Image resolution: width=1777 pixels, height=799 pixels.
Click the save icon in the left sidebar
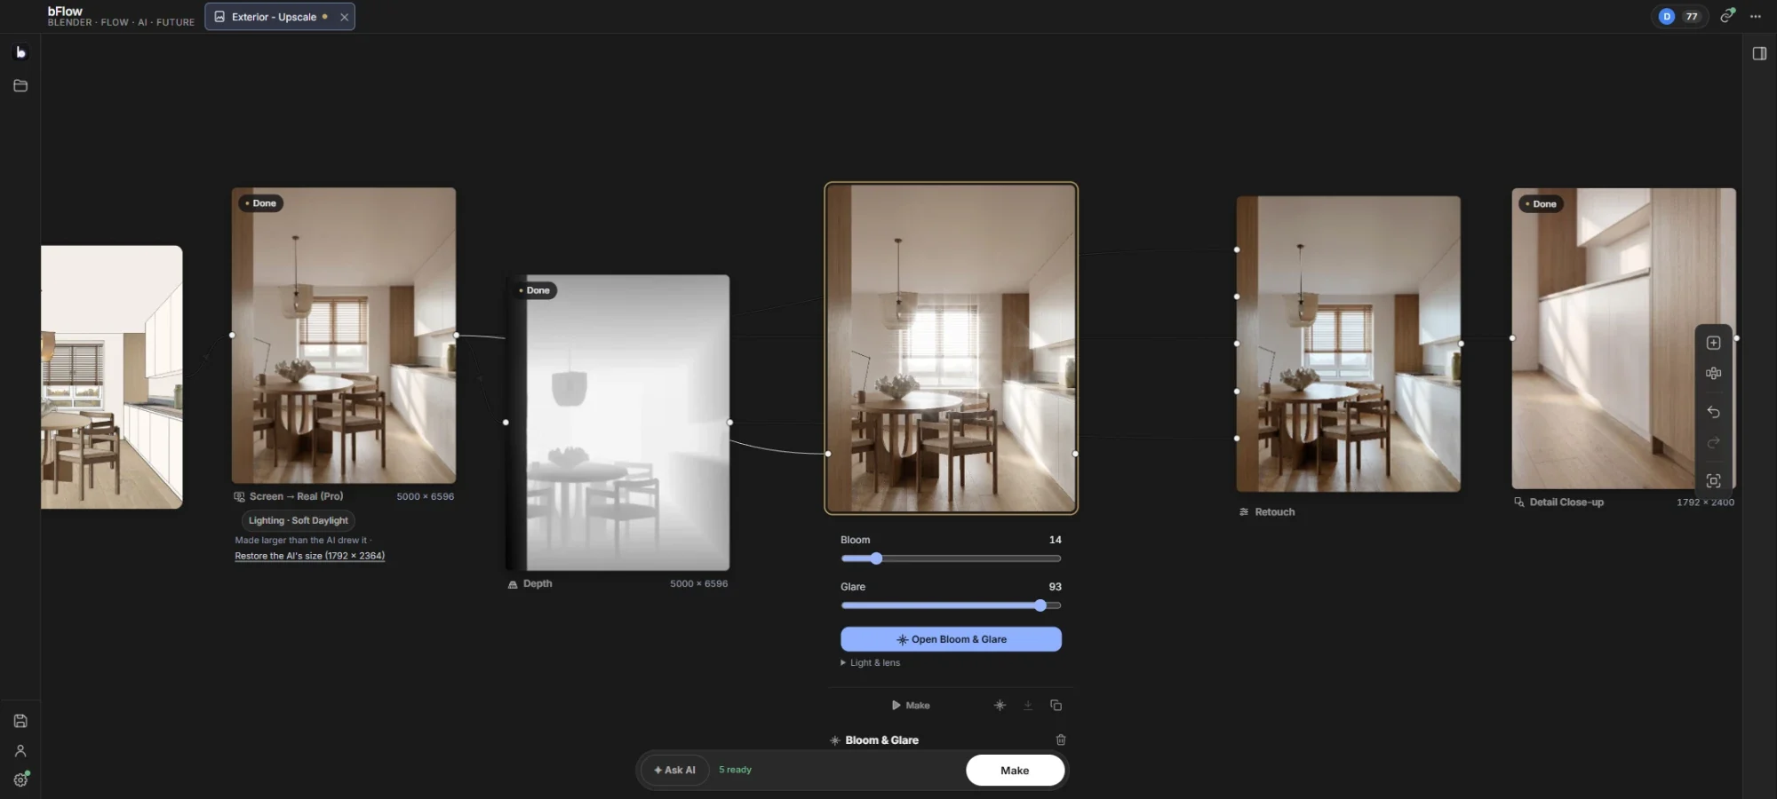pos(20,721)
